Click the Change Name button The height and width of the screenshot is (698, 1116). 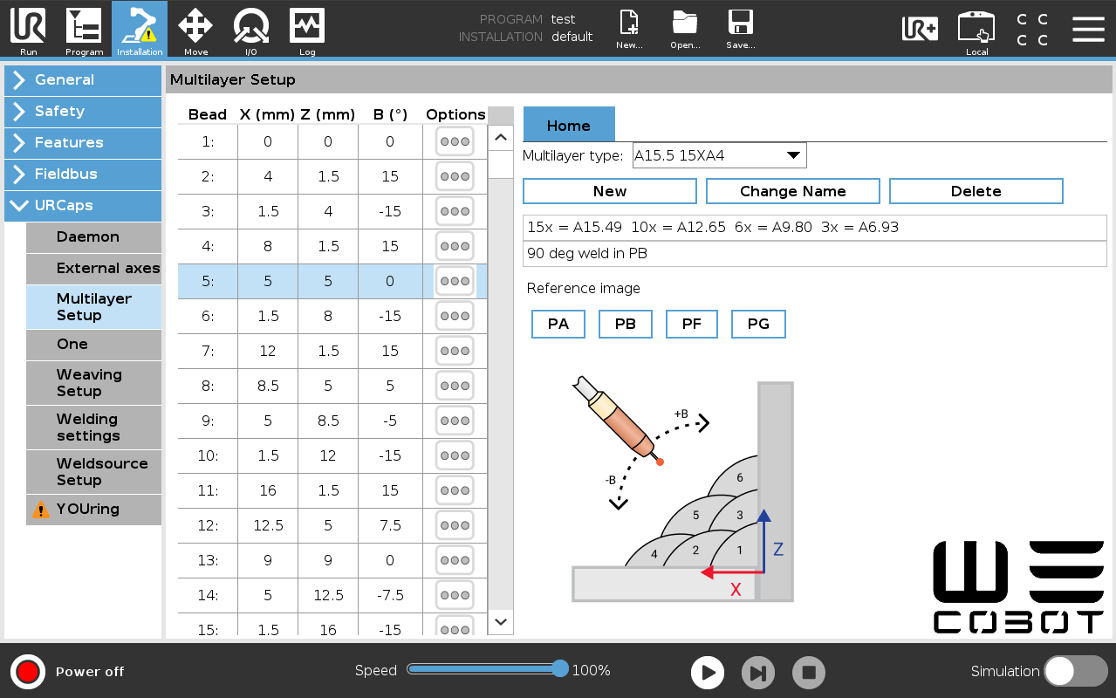click(x=792, y=191)
